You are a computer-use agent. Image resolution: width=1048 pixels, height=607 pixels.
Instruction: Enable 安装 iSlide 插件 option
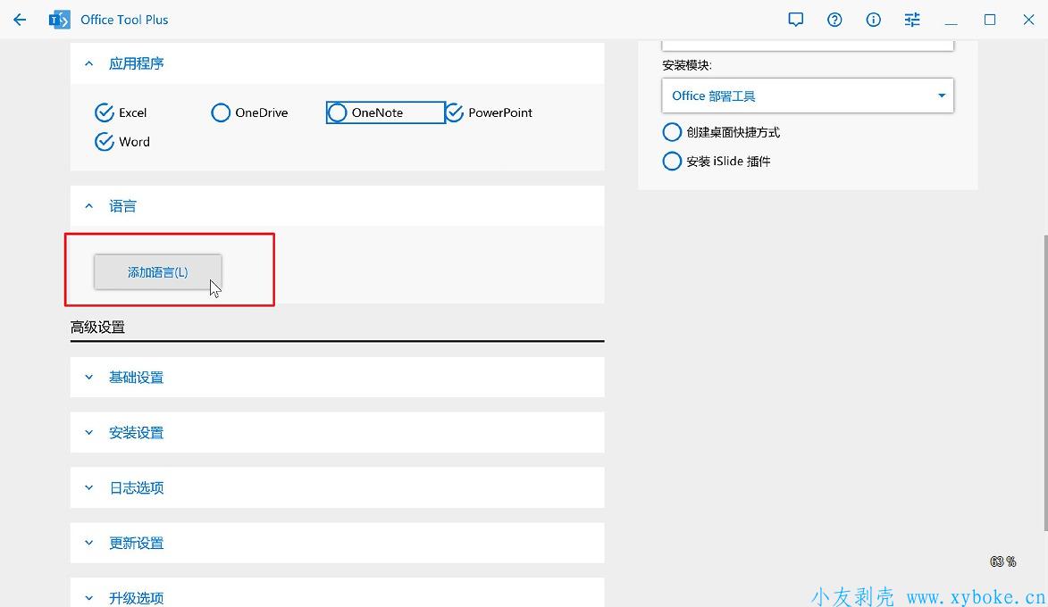[672, 162]
